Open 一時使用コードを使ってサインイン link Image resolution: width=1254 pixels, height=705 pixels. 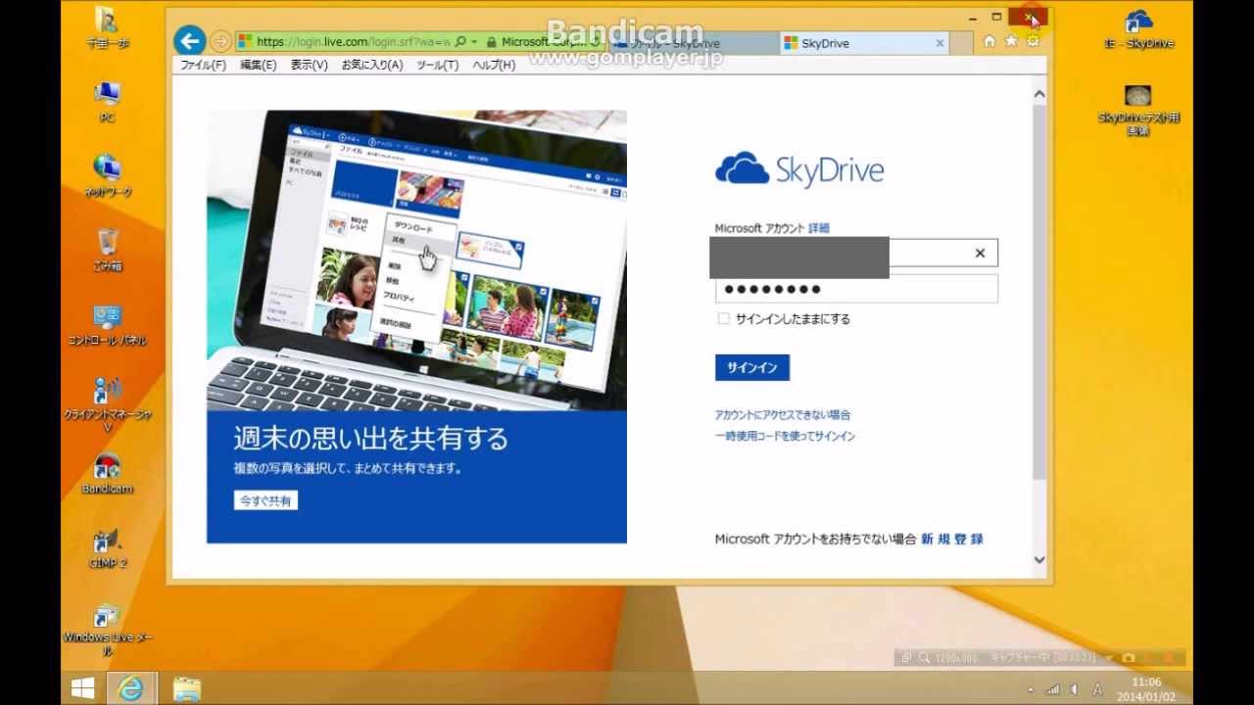tap(785, 436)
